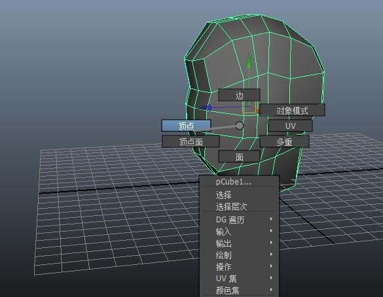Expand UV 集 submenu
Image resolution: width=383 pixels, height=297 pixels.
(240, 279)
